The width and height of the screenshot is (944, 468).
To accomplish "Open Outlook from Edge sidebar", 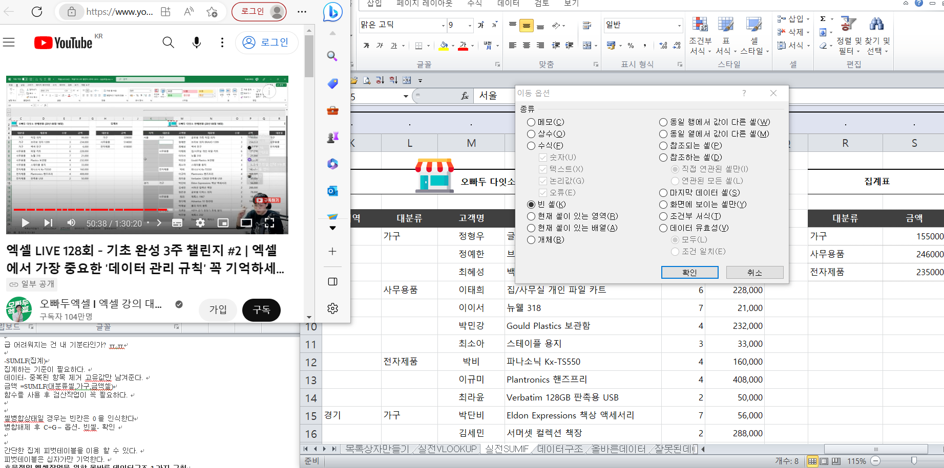I will click(x=332, y=191).
